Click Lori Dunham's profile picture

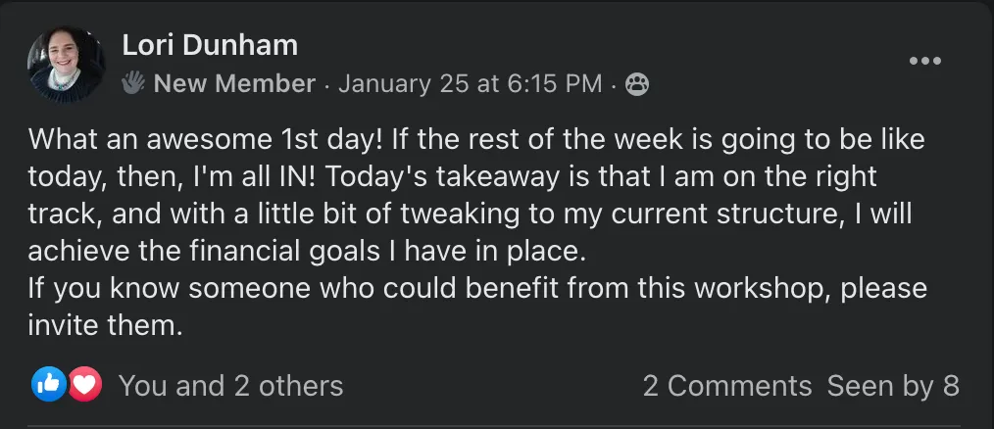click(66, 65)
